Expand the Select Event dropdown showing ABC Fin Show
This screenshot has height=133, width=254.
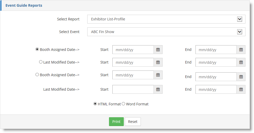tap(240, 32)
